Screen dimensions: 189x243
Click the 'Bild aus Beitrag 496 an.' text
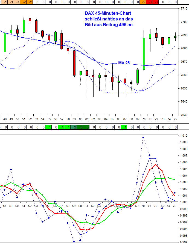pos(109,25)
